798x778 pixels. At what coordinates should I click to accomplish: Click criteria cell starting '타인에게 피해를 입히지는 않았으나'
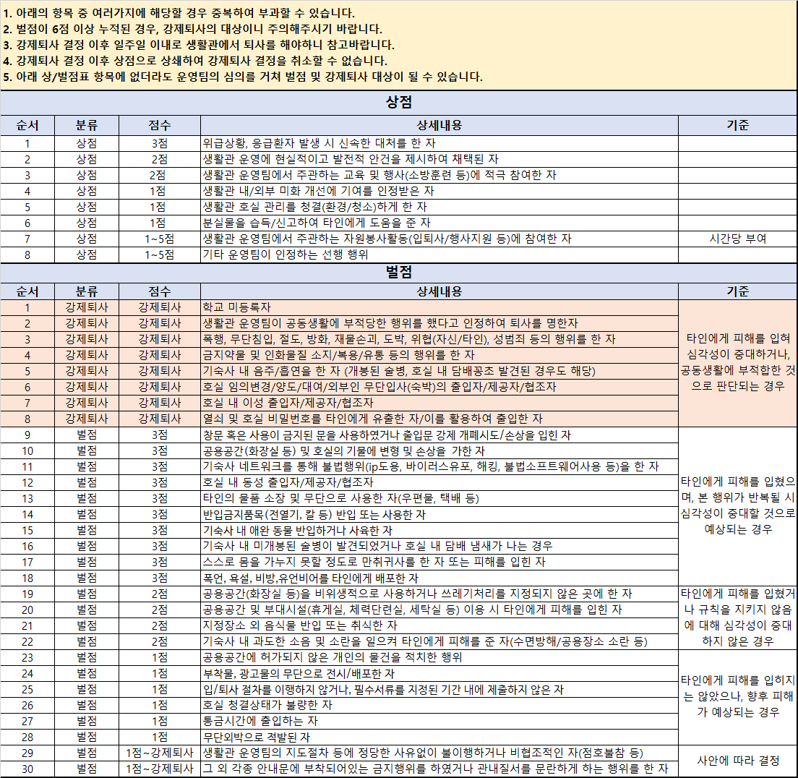tap(737, 697)
